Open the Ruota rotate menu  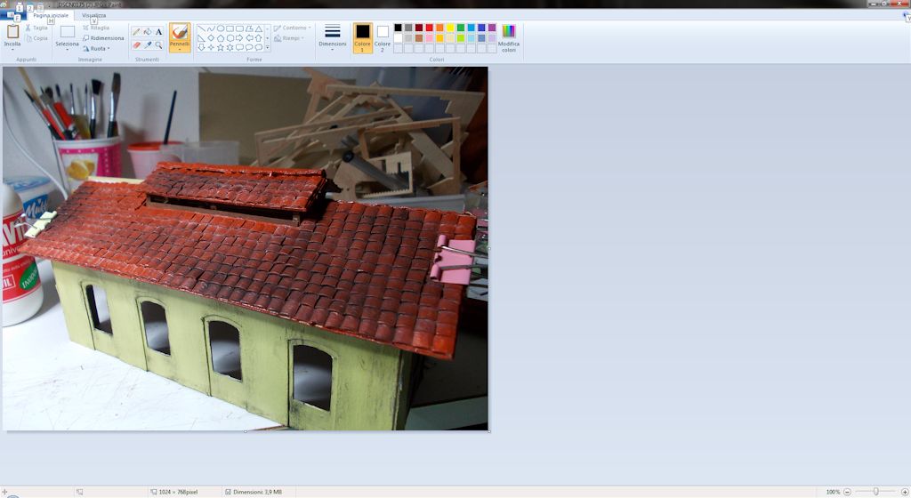pos(96,48)
